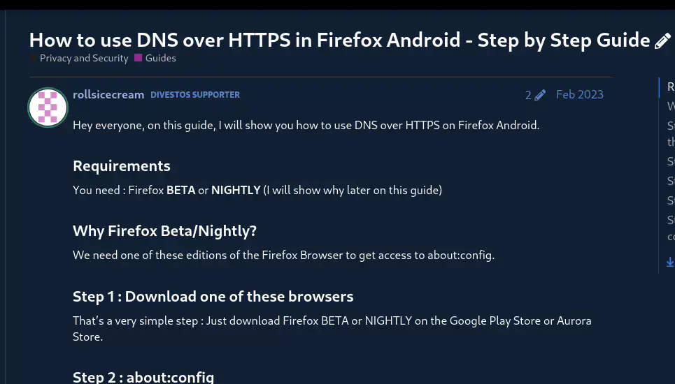Click the Guides purple tag square
This screenshot has height=384, width=675.
tap(138, 59)
